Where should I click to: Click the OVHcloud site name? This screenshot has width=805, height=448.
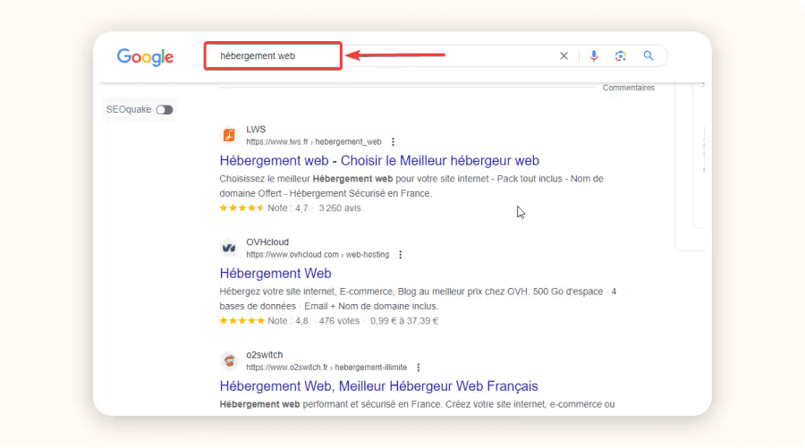(267, 242)
